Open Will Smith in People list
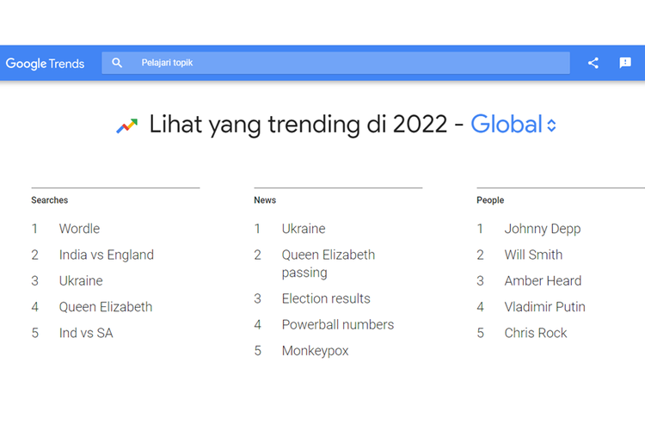This screenshot has height=430, width=645. click(x=533, y=255)
